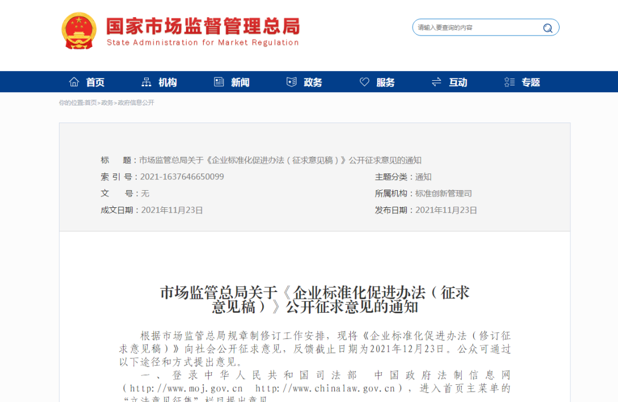Click the list icon beside 专题
Screen dimensions: 618x402
pos(509,81)
